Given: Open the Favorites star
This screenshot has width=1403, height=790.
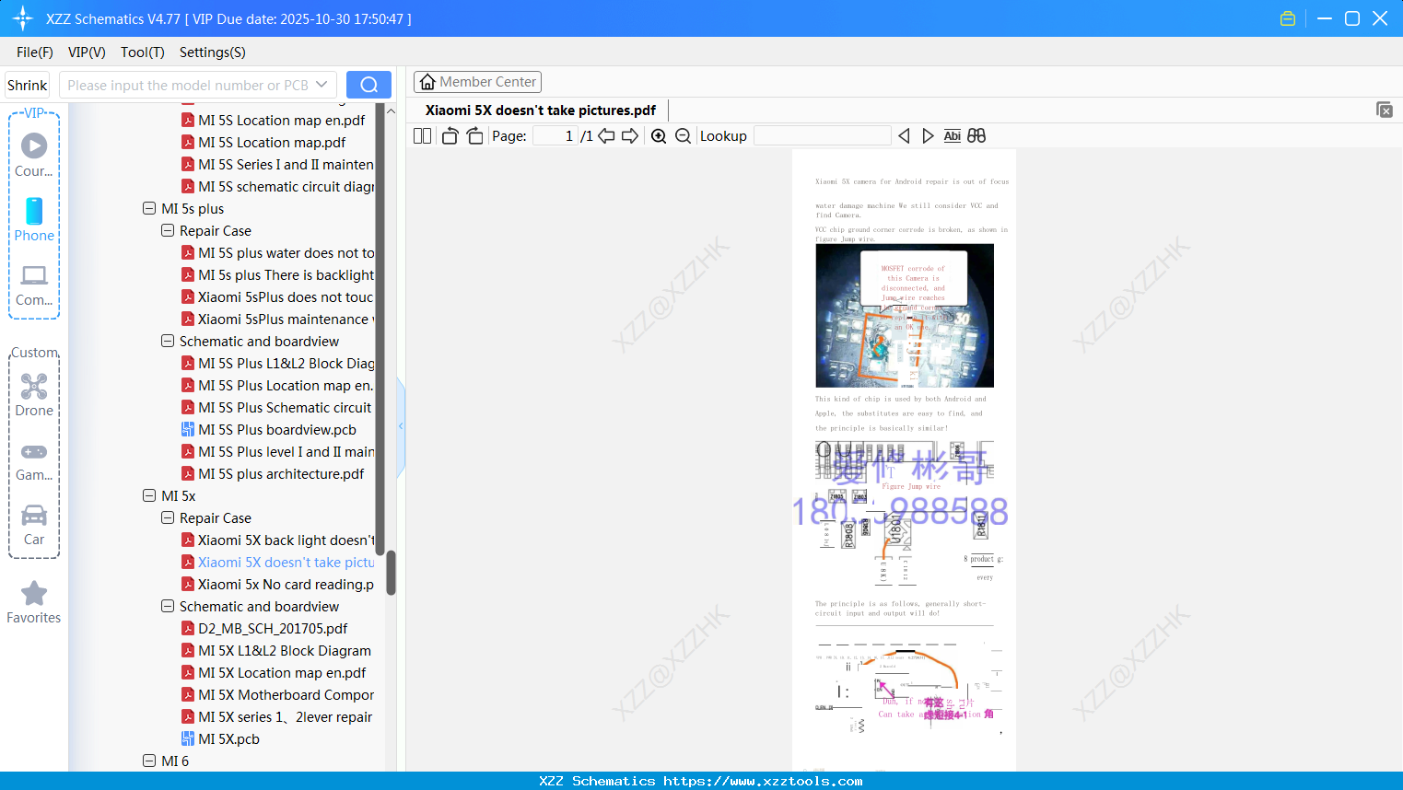Looking at the screenshot, I should click(34, 602).
